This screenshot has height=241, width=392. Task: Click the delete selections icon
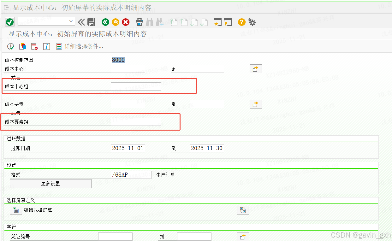[x=34, y=46]
